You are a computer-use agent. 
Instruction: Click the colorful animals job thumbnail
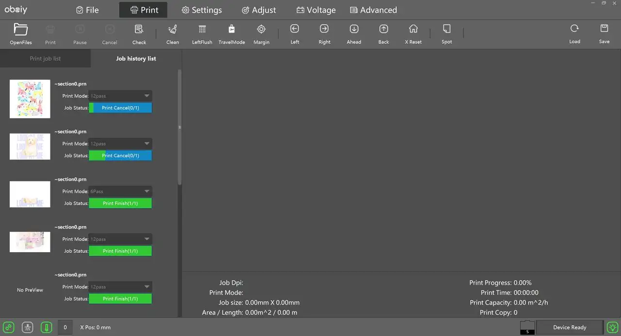coord(30,99)
